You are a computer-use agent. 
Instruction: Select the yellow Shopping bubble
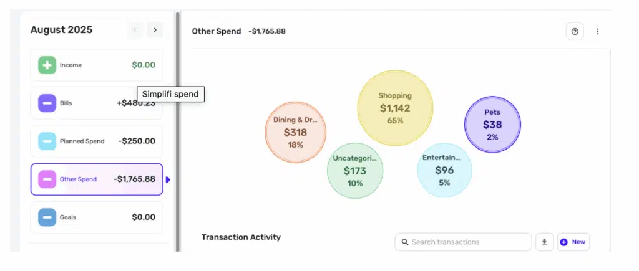point(394,108)
